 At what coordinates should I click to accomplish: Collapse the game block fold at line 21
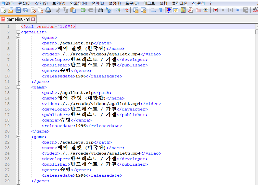(19, 137)
